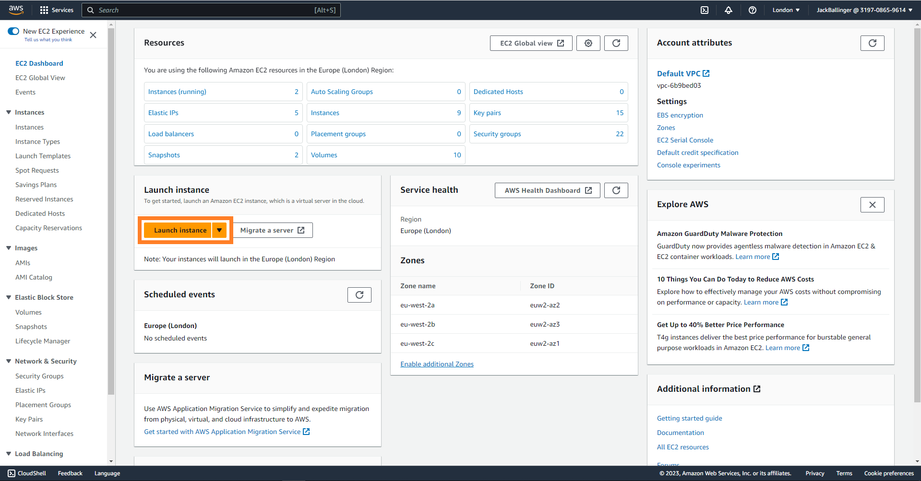The image size is (921, 481).
Task: Click the Migrate a server button
Action: [x=272, y=230]
